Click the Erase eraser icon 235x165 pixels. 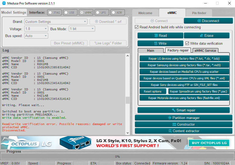tap(202, 35)
